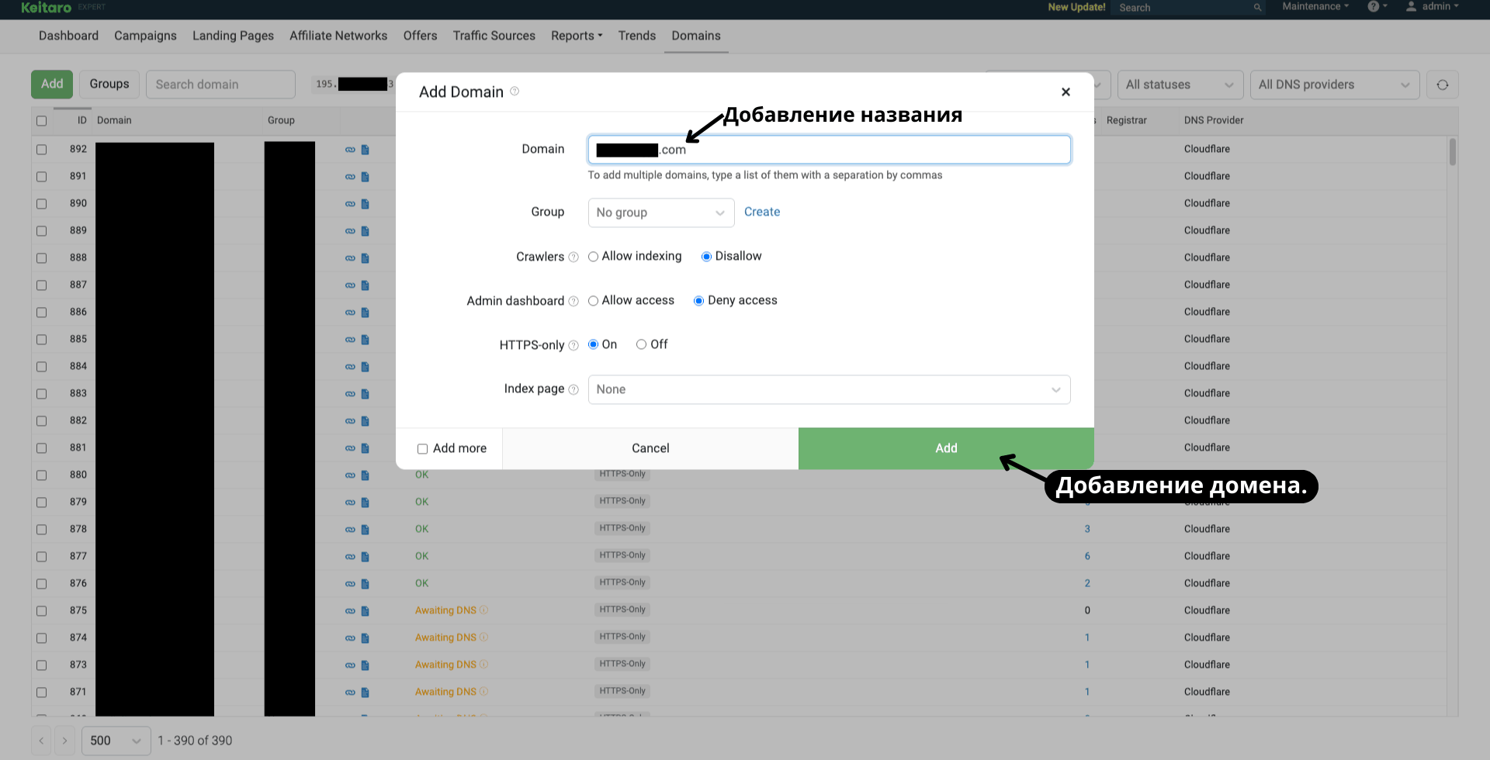Select the Allow indexing radio option
This screenshot has width=1490, height=760.
click(594, 257)
